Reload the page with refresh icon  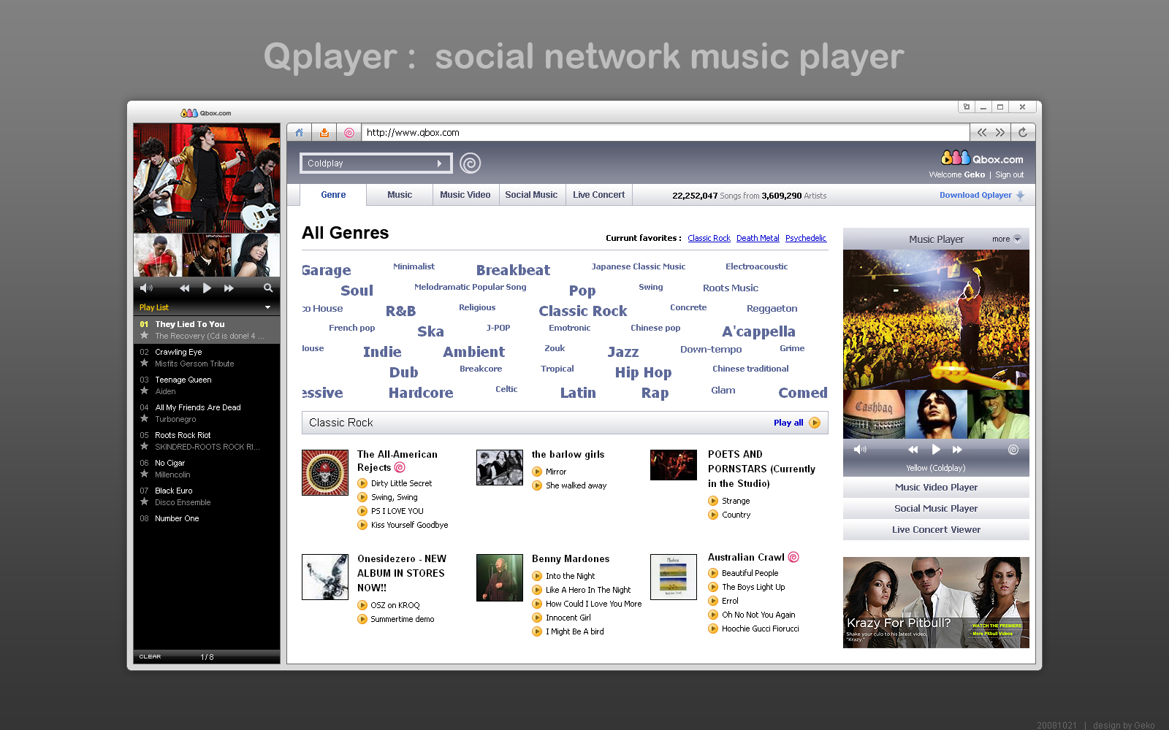1023,132
